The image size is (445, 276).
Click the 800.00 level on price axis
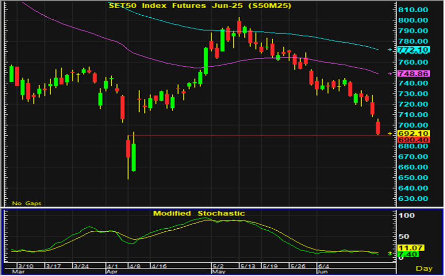point(414,20)
